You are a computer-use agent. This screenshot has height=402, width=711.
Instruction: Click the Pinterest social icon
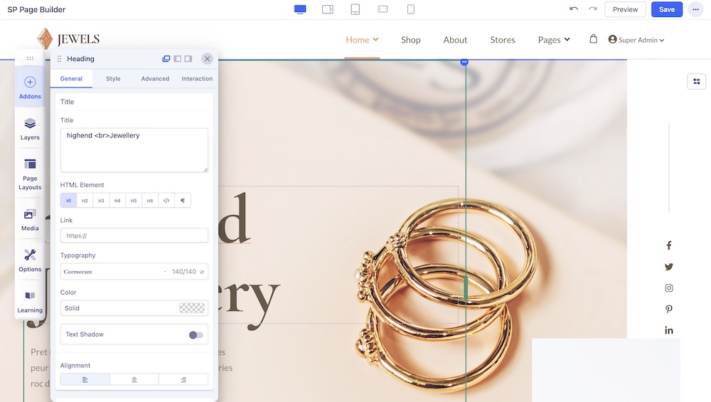(x=668, y=310)
